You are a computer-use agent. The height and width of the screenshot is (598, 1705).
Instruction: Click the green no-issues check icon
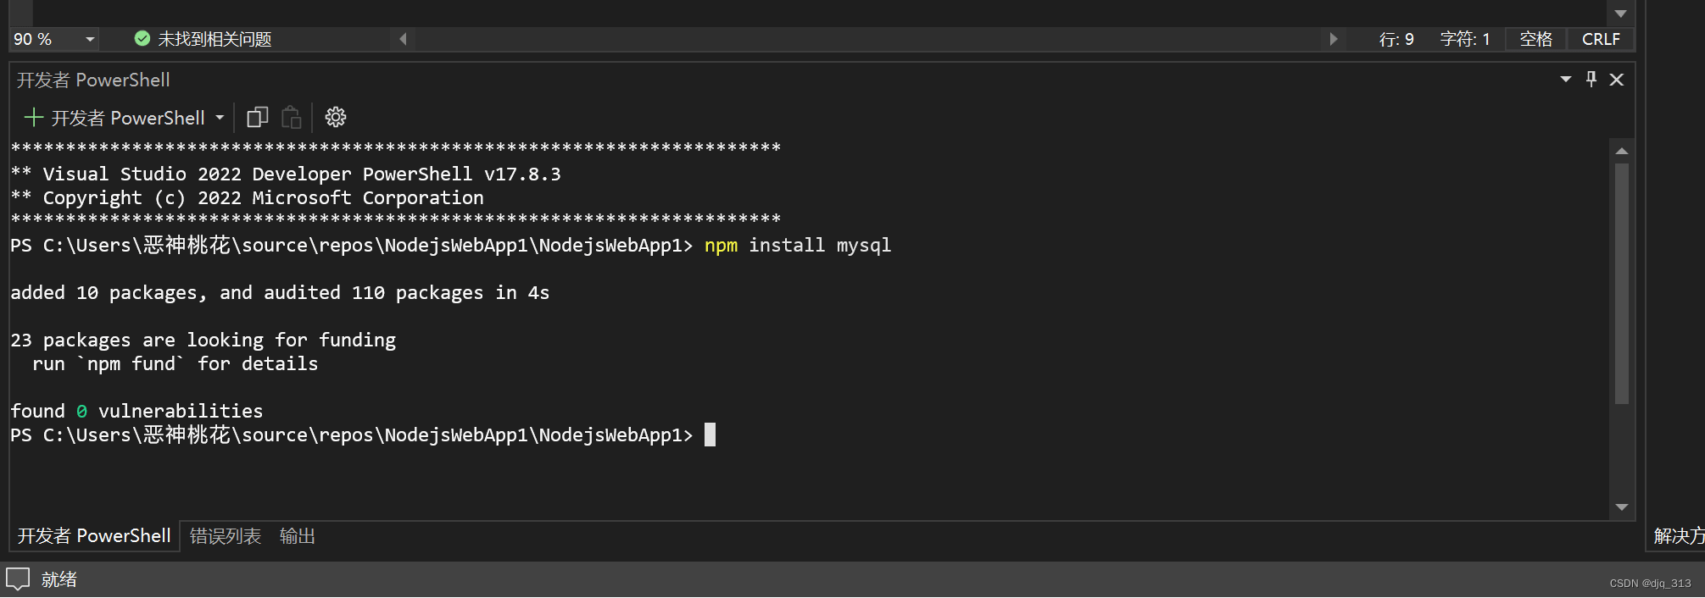pyautogui.click(x=142, y=38)
